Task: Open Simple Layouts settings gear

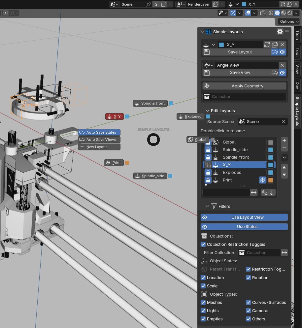Action: tap(280, 32)
